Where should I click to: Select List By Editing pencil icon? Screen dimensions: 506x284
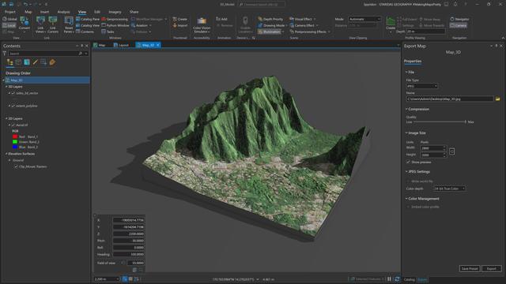(35, 62)
